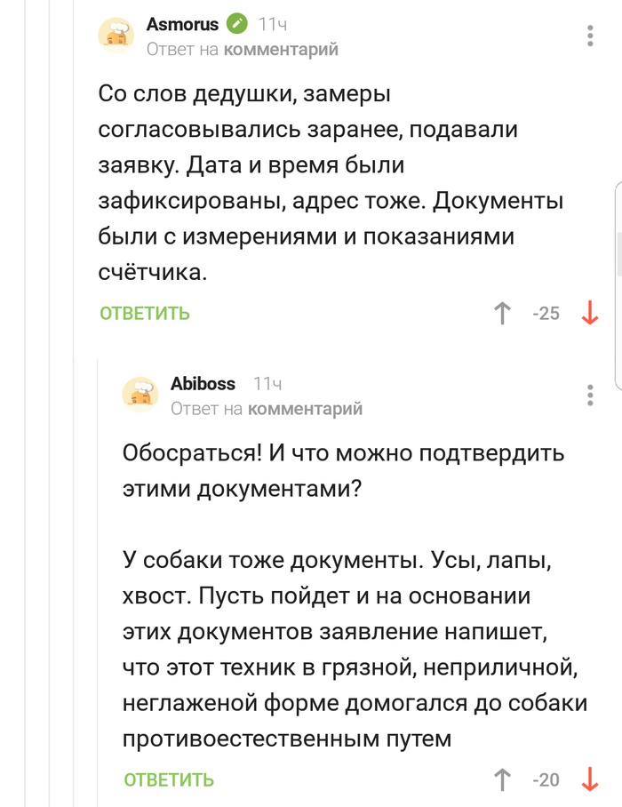Click the green badge beside Asmorus

coord(236,25)
